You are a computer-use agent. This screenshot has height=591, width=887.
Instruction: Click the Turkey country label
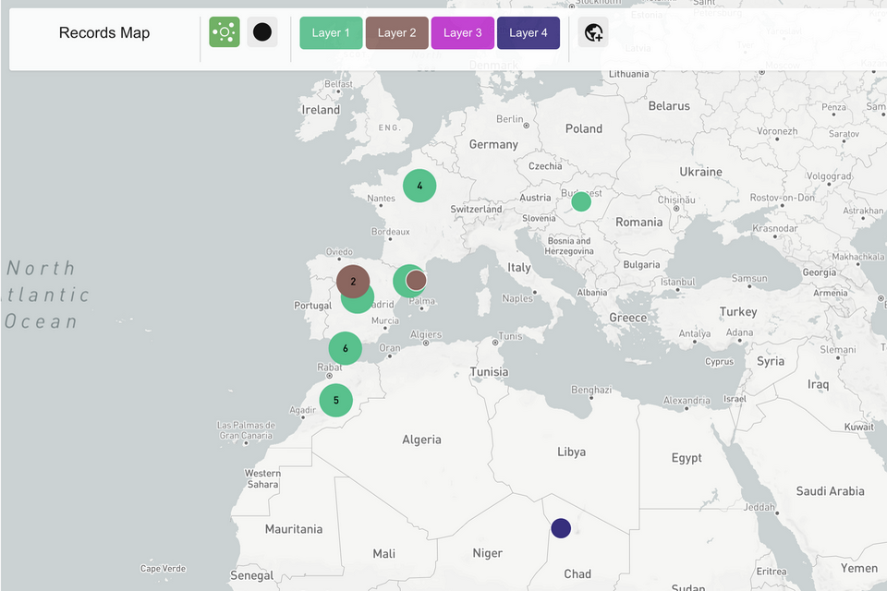[738, 311]
